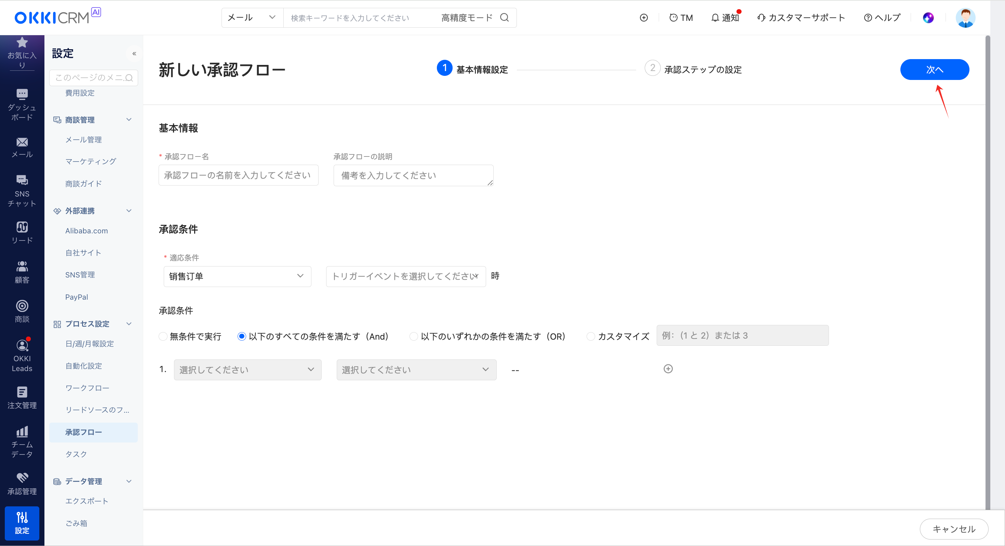Viewport: 1005px width, 546px height.
Task: Click the page vertical scrollbar
Action: click(988, 272)
